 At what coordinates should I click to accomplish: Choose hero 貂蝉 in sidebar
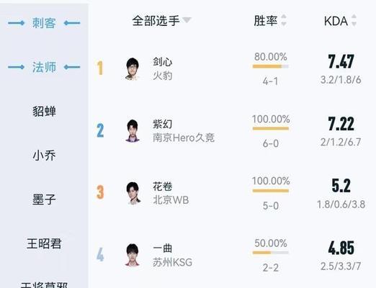[44, 112]
